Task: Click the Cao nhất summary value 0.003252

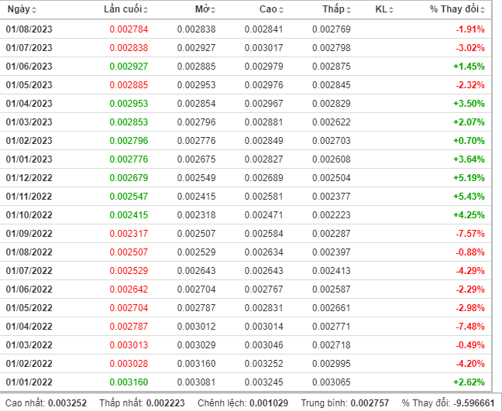Action: [67, 403]
